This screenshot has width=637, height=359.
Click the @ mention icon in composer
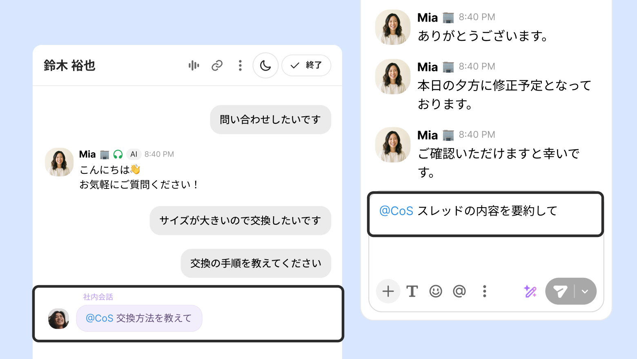point(459,291)
